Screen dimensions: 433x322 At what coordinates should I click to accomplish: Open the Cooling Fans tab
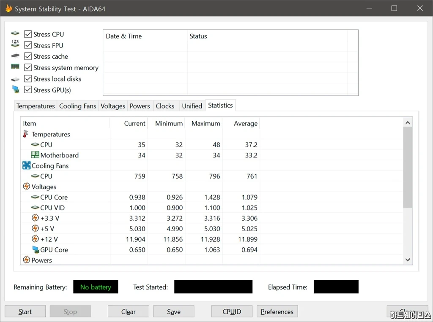click(78, 106)
